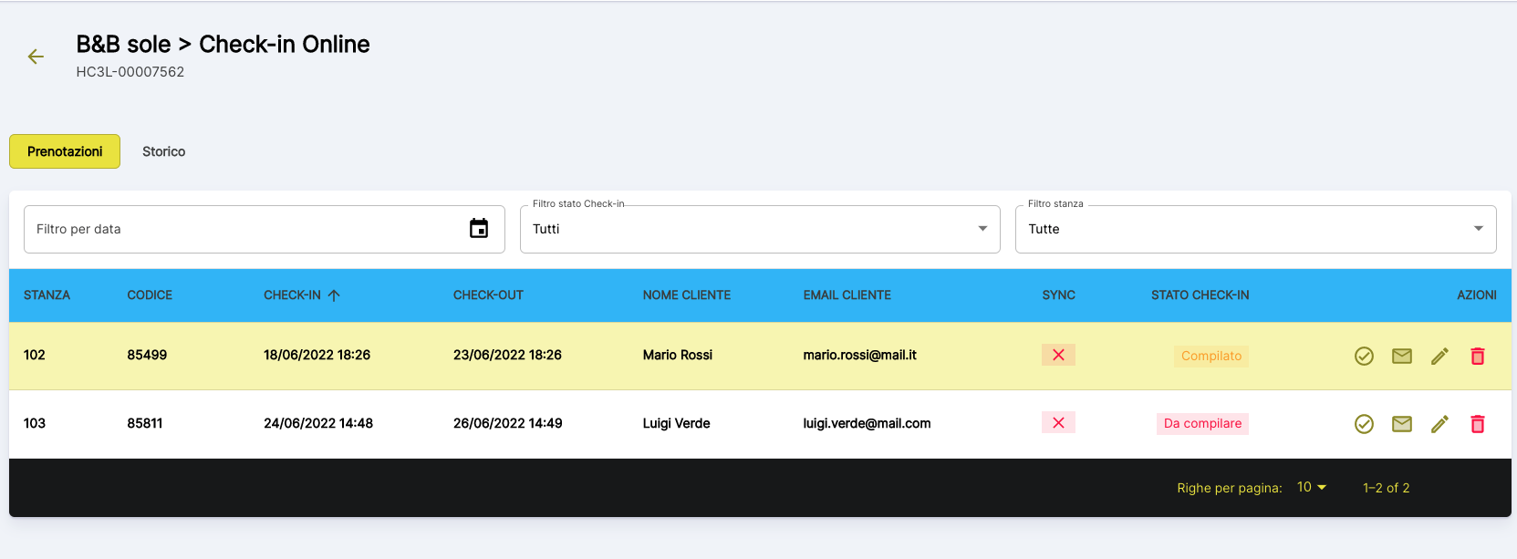Screen dimensions: 1517x559
Task: Click the Da compilare status badge
Action: coord(1202,424)
